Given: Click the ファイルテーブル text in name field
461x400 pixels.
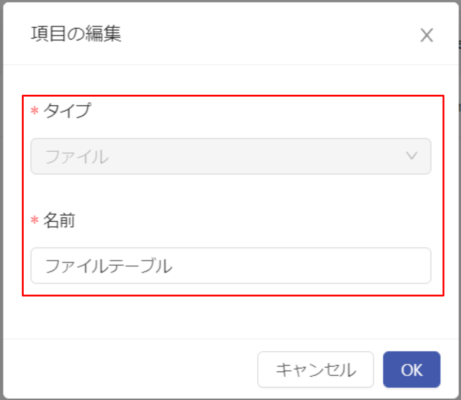Looking at the screenshot, I should pyautogui.click(x=108, y=266).
